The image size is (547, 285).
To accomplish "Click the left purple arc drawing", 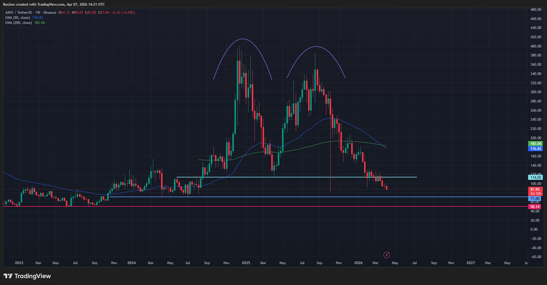I will pyautogui.click(x=243, y=39).
